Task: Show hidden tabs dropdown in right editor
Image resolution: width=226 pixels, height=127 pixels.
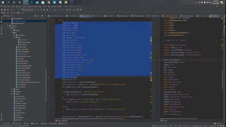Action: 222,16
